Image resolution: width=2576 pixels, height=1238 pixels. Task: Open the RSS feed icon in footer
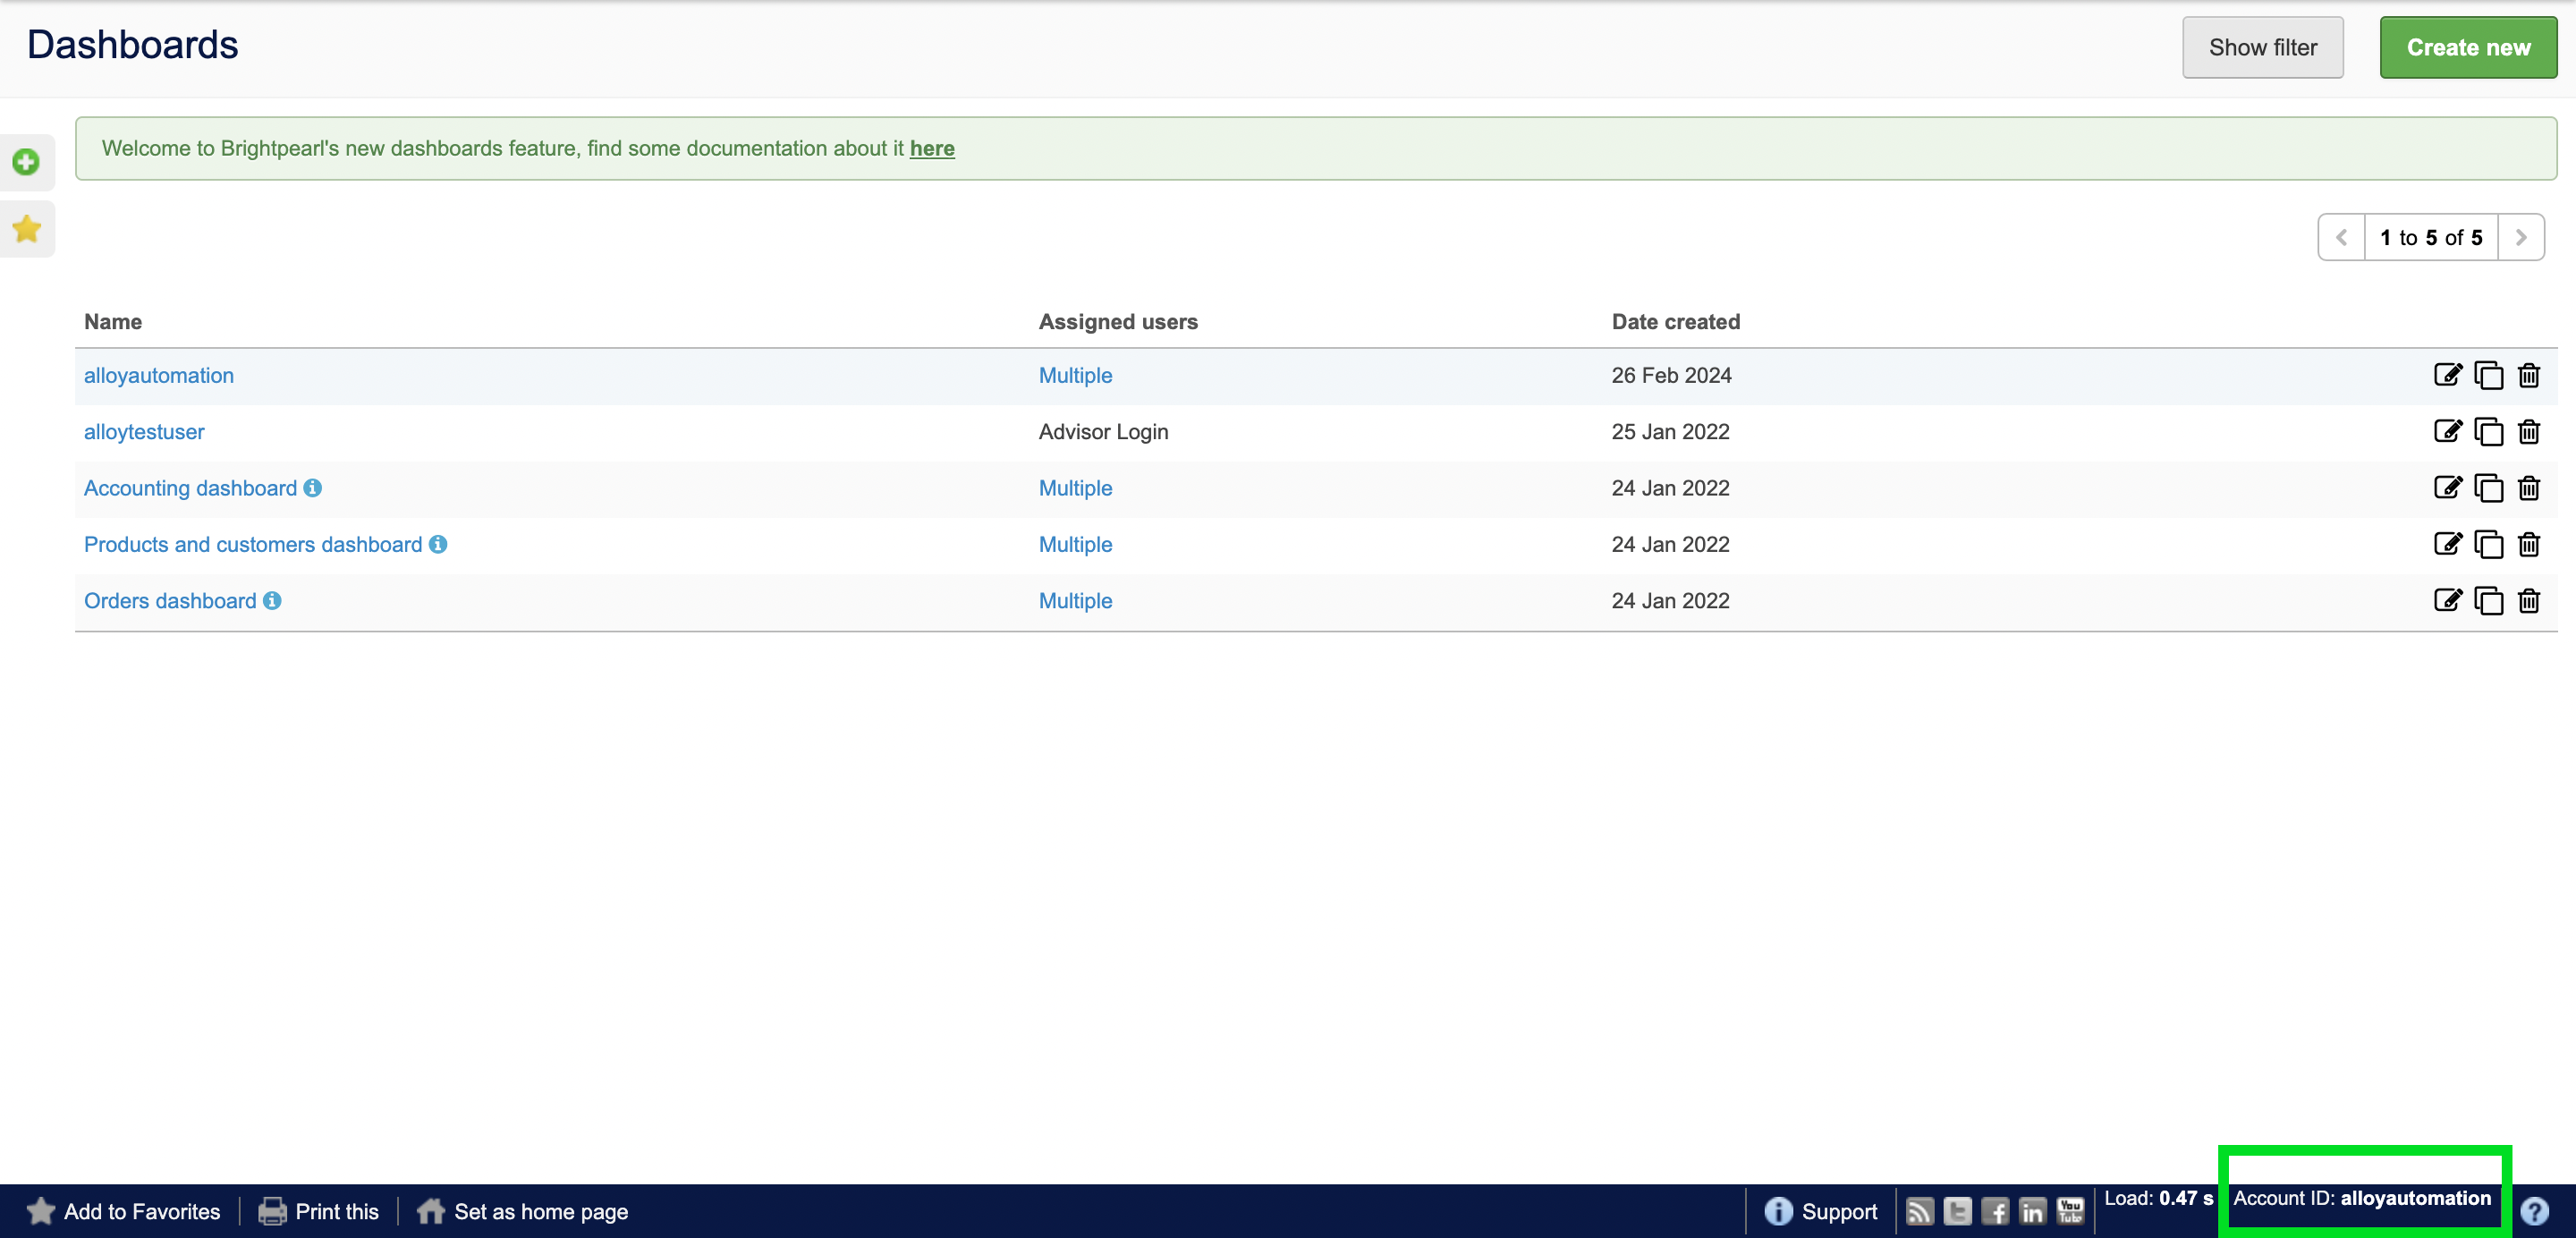tap(1919, 1211)
